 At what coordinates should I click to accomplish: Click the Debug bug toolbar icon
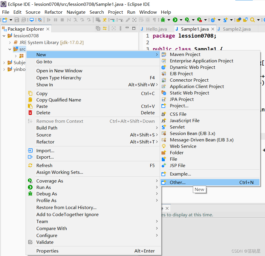click(x=163, y=20)
